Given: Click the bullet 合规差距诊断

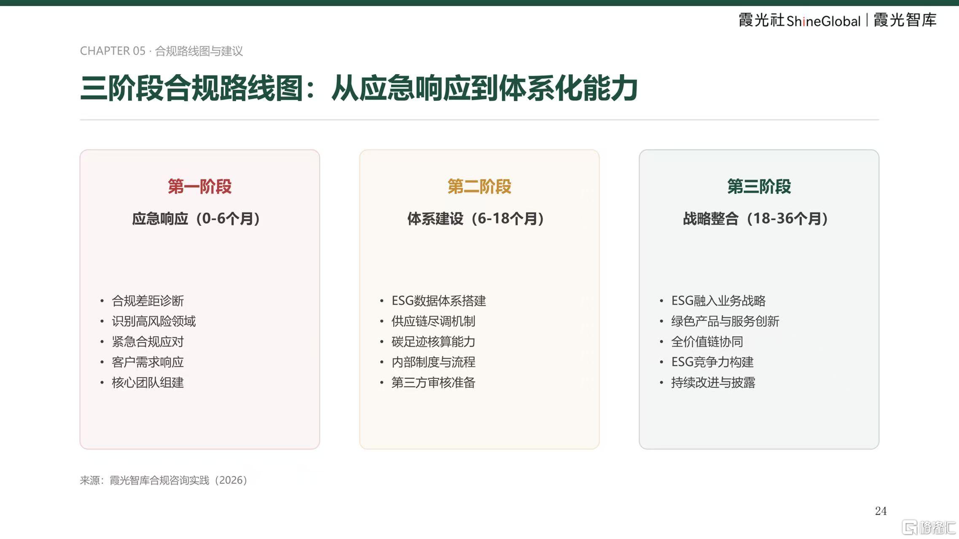Looking at the screenshot, I should 148,301.
